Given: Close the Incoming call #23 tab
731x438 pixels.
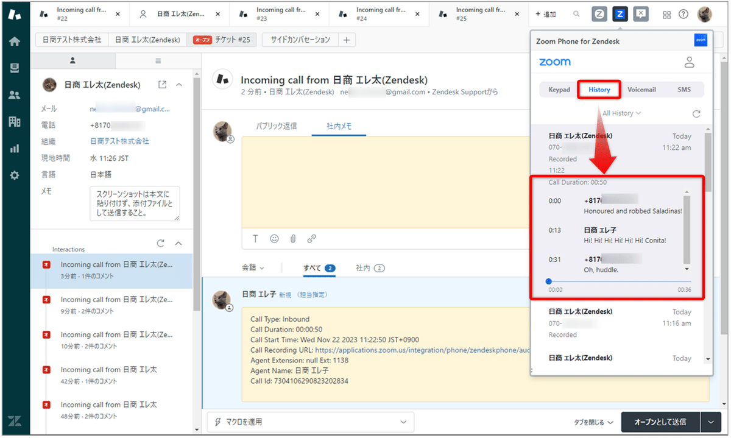Looking at the screenshot, I should (x=317, y=14).
